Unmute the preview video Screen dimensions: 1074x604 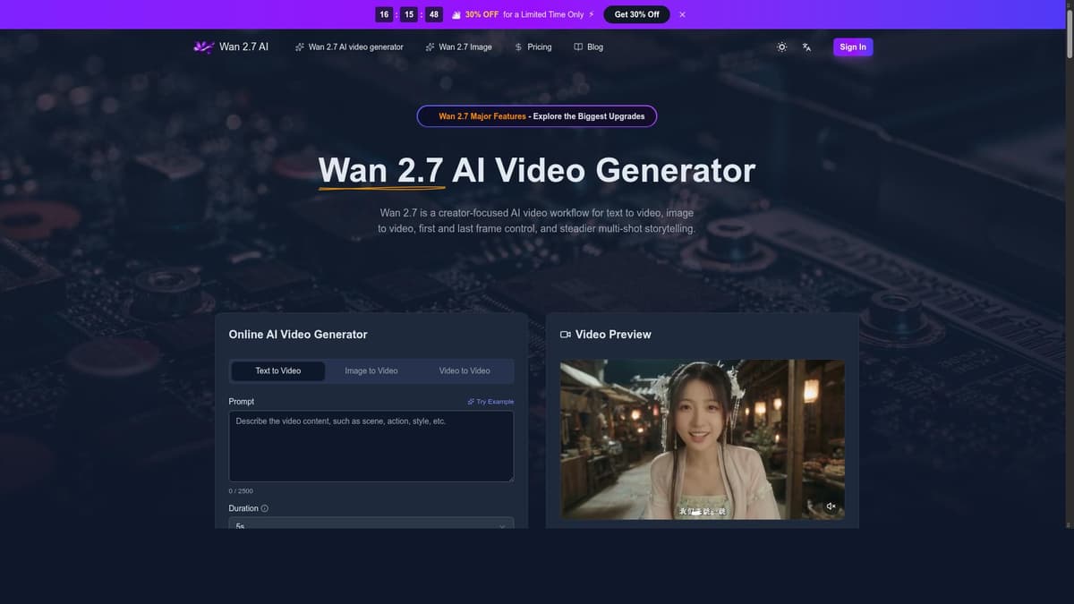tap(830, 506)
